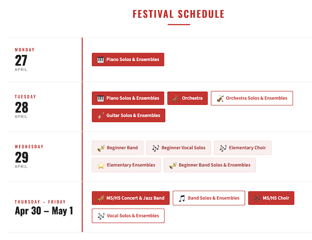Image resolution: width=312 pixels, height=240 pixels.
Task: Click the notes icon beside Beginner Vocal Solos
Action: (156, 148)
